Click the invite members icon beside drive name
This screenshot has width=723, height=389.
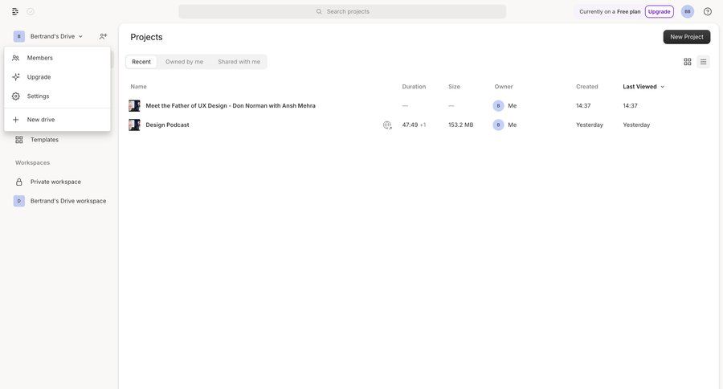(103, 36)
